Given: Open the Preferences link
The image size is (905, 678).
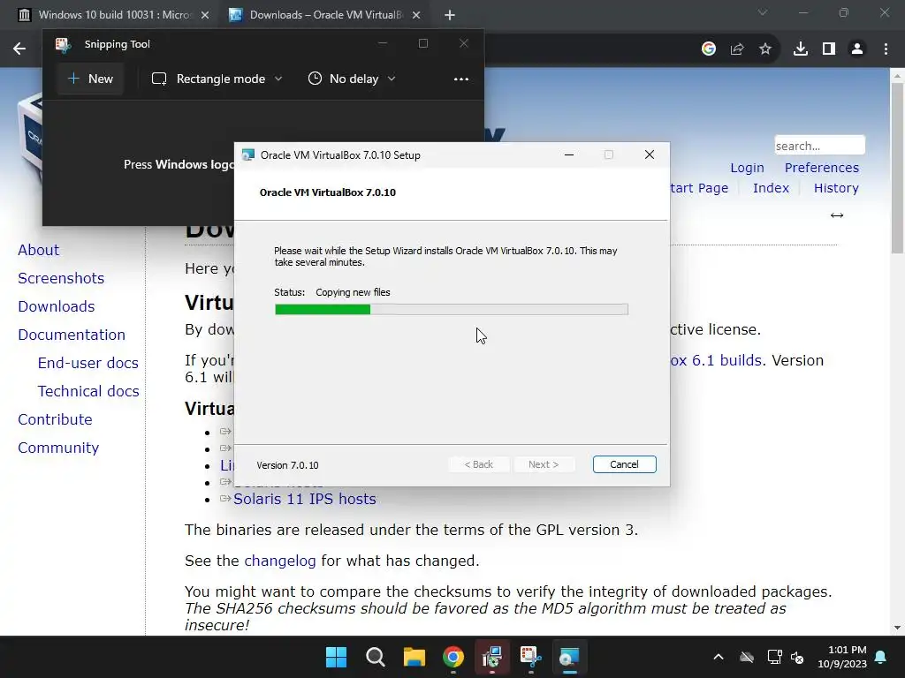Looking at the screenshot, I should [821, 168].
